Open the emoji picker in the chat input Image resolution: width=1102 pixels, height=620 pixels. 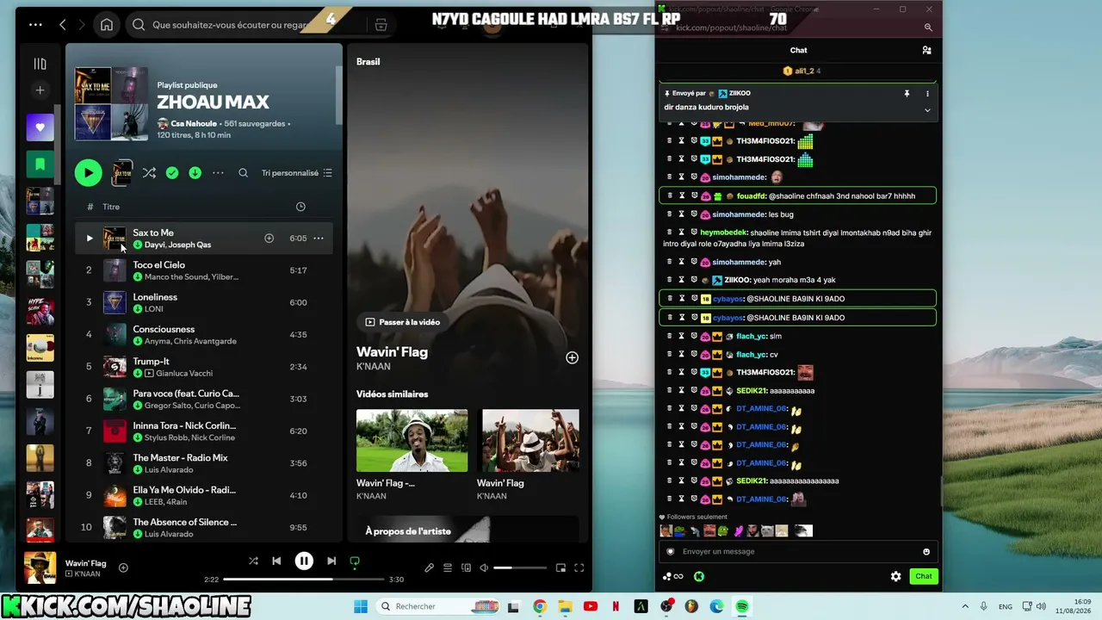click(x=926, y=552)
